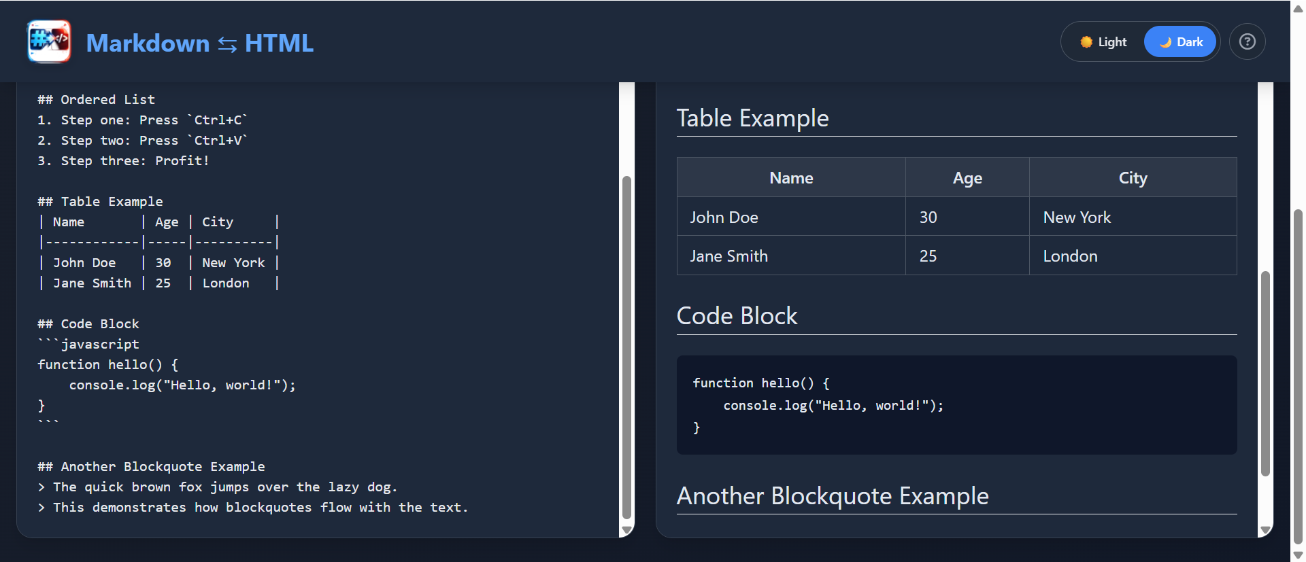Click '> The quick brown fox' editor line
This screenshot has height=562, width=1306.
(x=217, y=487)
